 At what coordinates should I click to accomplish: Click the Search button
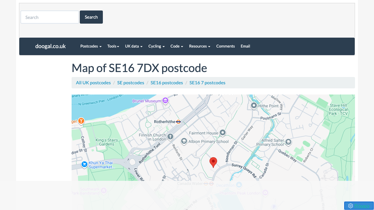coord(91,17)
